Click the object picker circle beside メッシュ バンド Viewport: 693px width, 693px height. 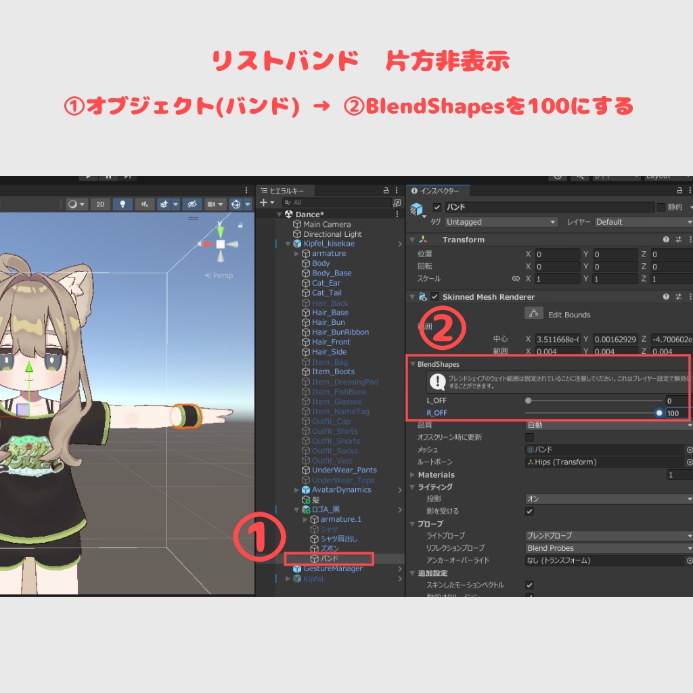(690, 449)
